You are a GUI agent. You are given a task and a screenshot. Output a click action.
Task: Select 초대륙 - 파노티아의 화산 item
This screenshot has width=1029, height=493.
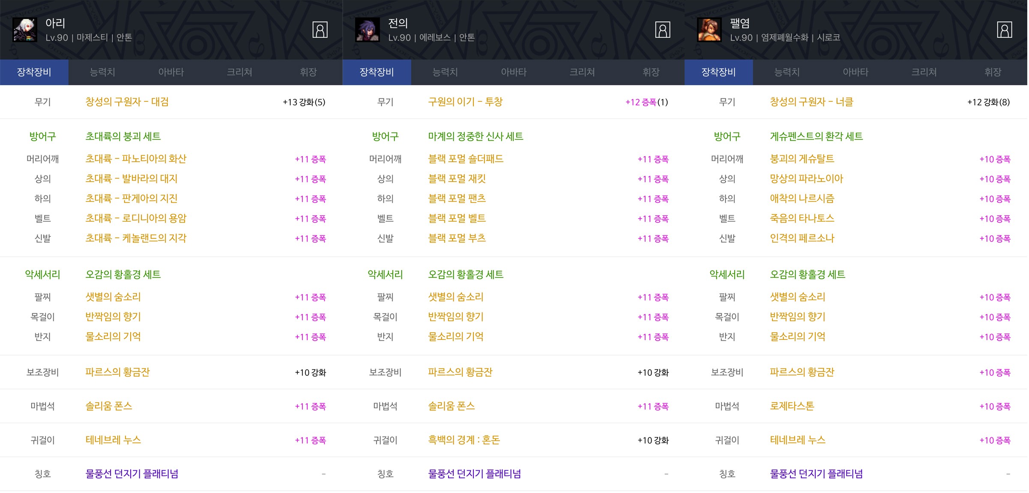[x=136, y=159]
